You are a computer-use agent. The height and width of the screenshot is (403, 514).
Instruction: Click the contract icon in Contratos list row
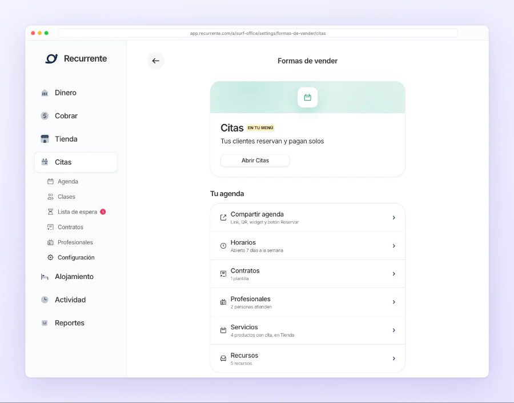(x=223, y=274)
